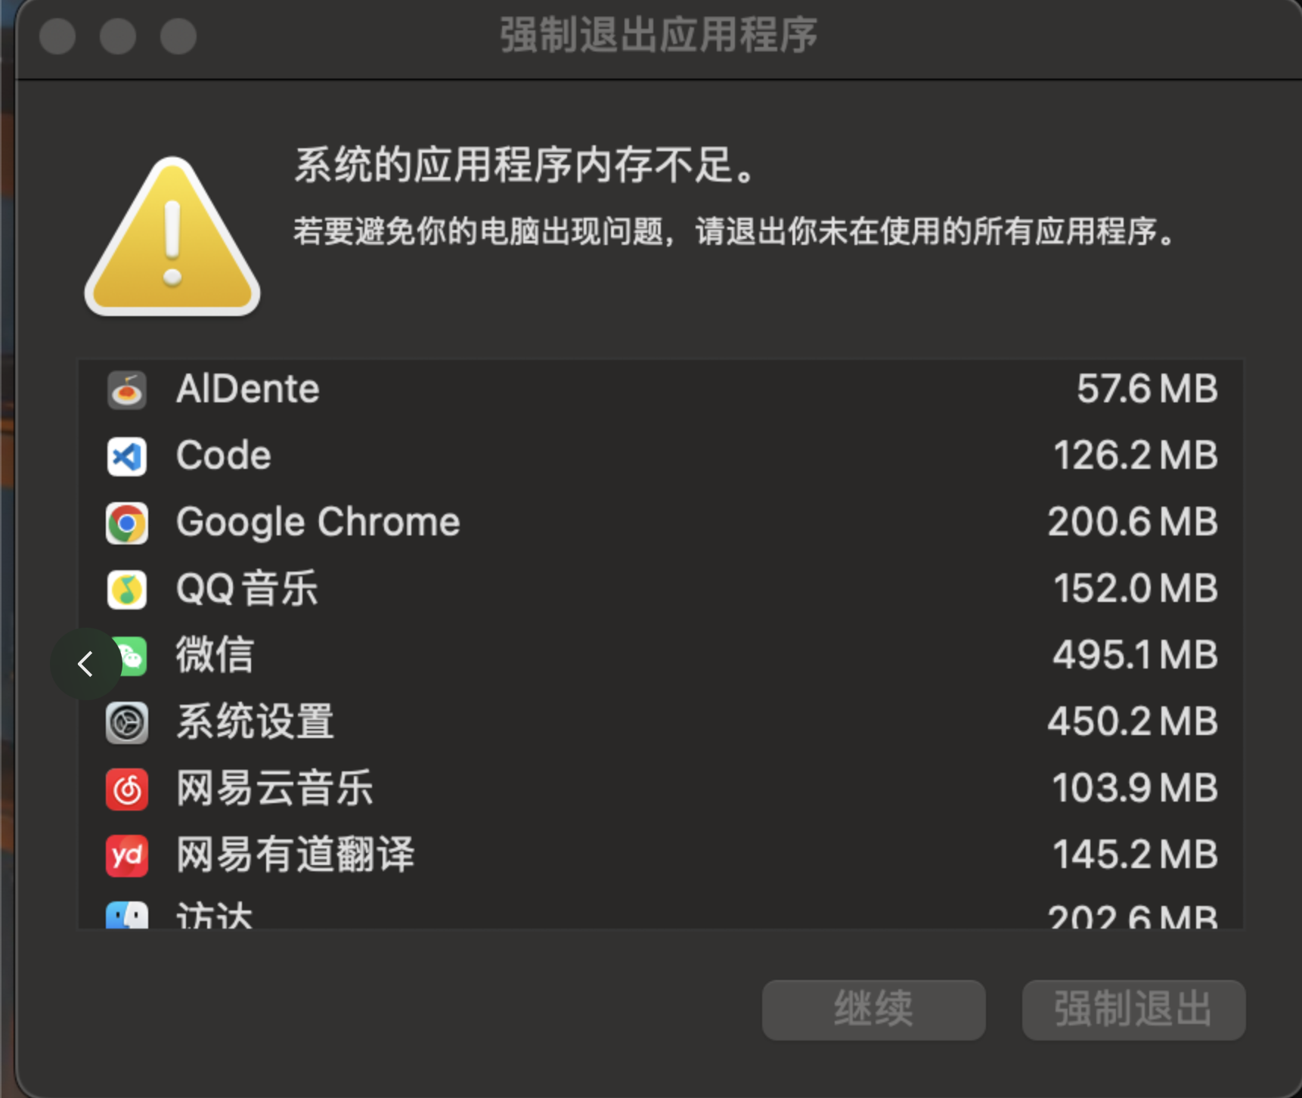
Task: Select the Google Chrome list entry
Action: [661, 523]
